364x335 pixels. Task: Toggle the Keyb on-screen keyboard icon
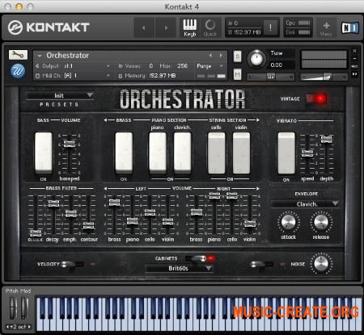click(190, 27)
